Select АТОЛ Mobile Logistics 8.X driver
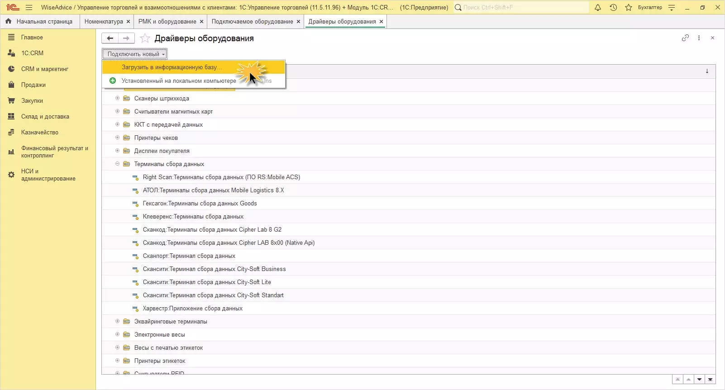This screenshot has height=390, width=725. coord(408,190)
